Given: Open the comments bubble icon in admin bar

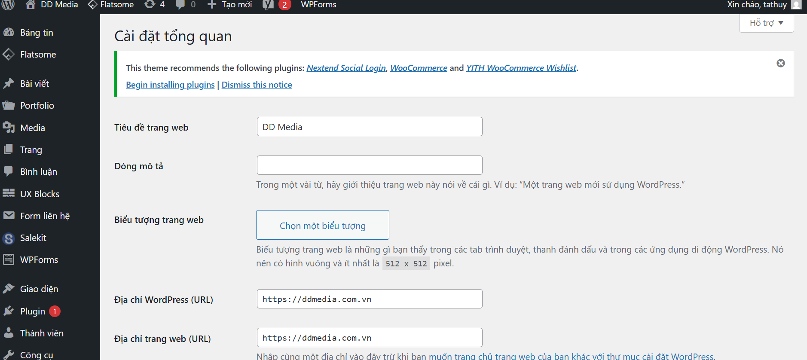Looking at the screenshot, I should (180, 5).
